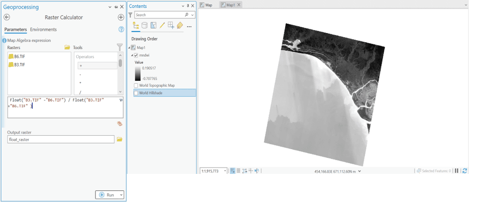The height and width of the screenshot is (202, 478).
Task: Collapse the Map1 tree node
Action: [x=130, y=48]
